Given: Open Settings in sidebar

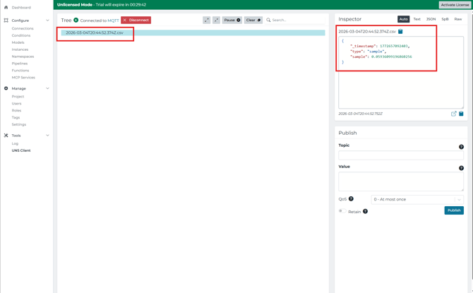Looking at the screenshot, I should 18,124.
